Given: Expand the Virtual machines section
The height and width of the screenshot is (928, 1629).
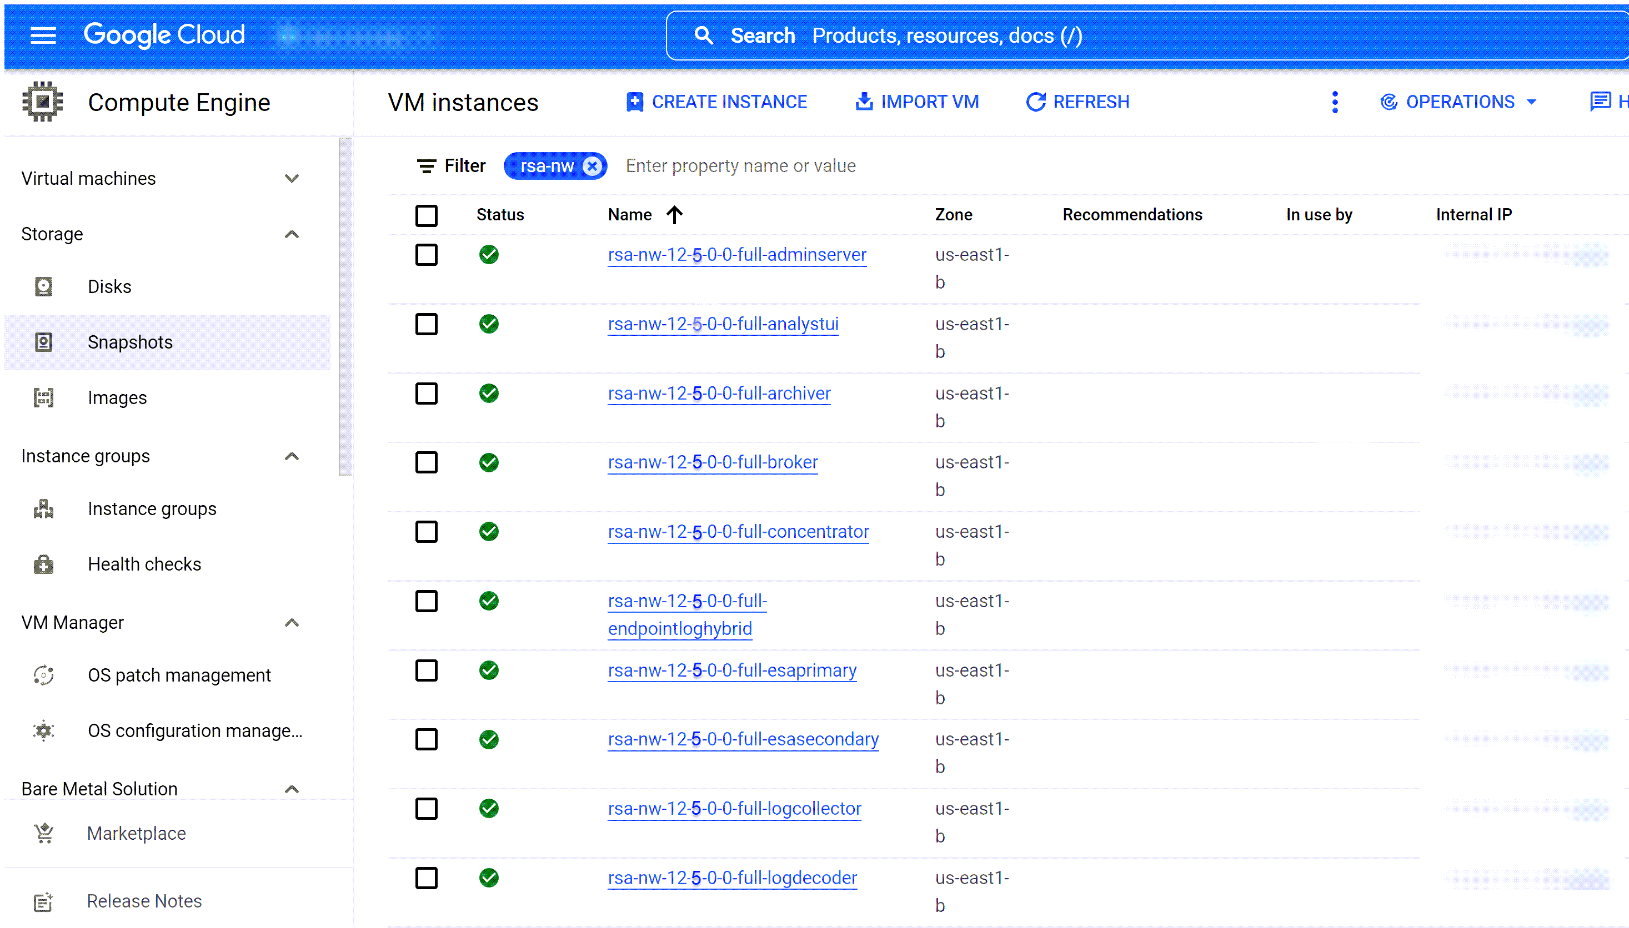Looking at the screenshot, I should tap(292, 179).
